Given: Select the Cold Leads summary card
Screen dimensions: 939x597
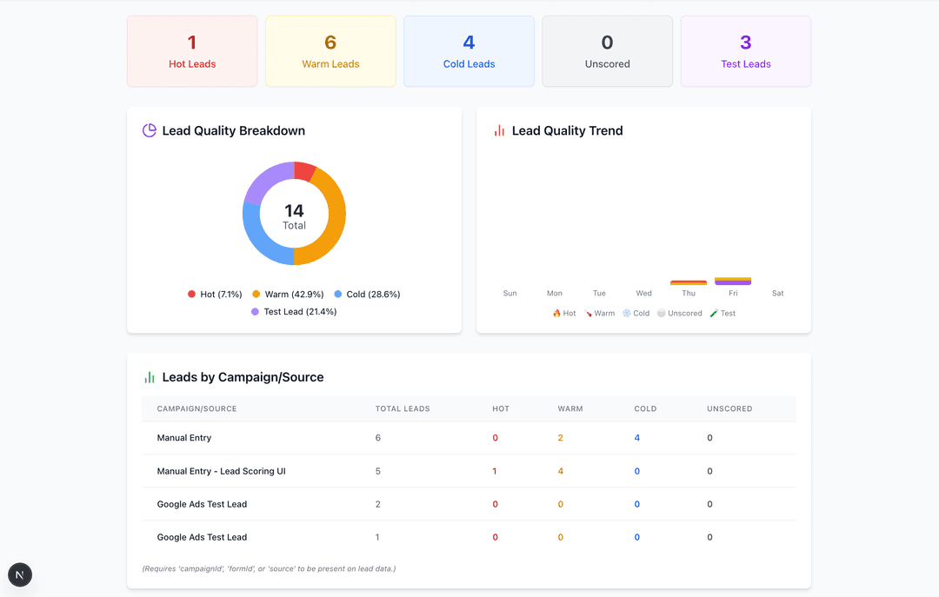Looking at the screenshot, I should coord(469,50).
